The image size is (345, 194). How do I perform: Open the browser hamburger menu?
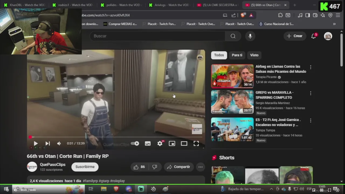338,15
